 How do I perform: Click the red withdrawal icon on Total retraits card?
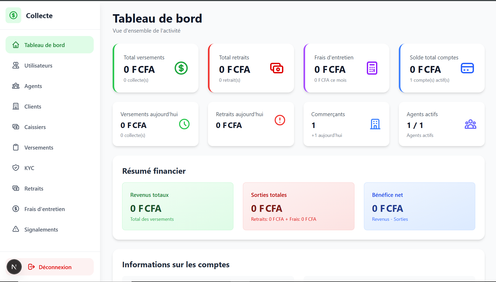tap(277, 68)
